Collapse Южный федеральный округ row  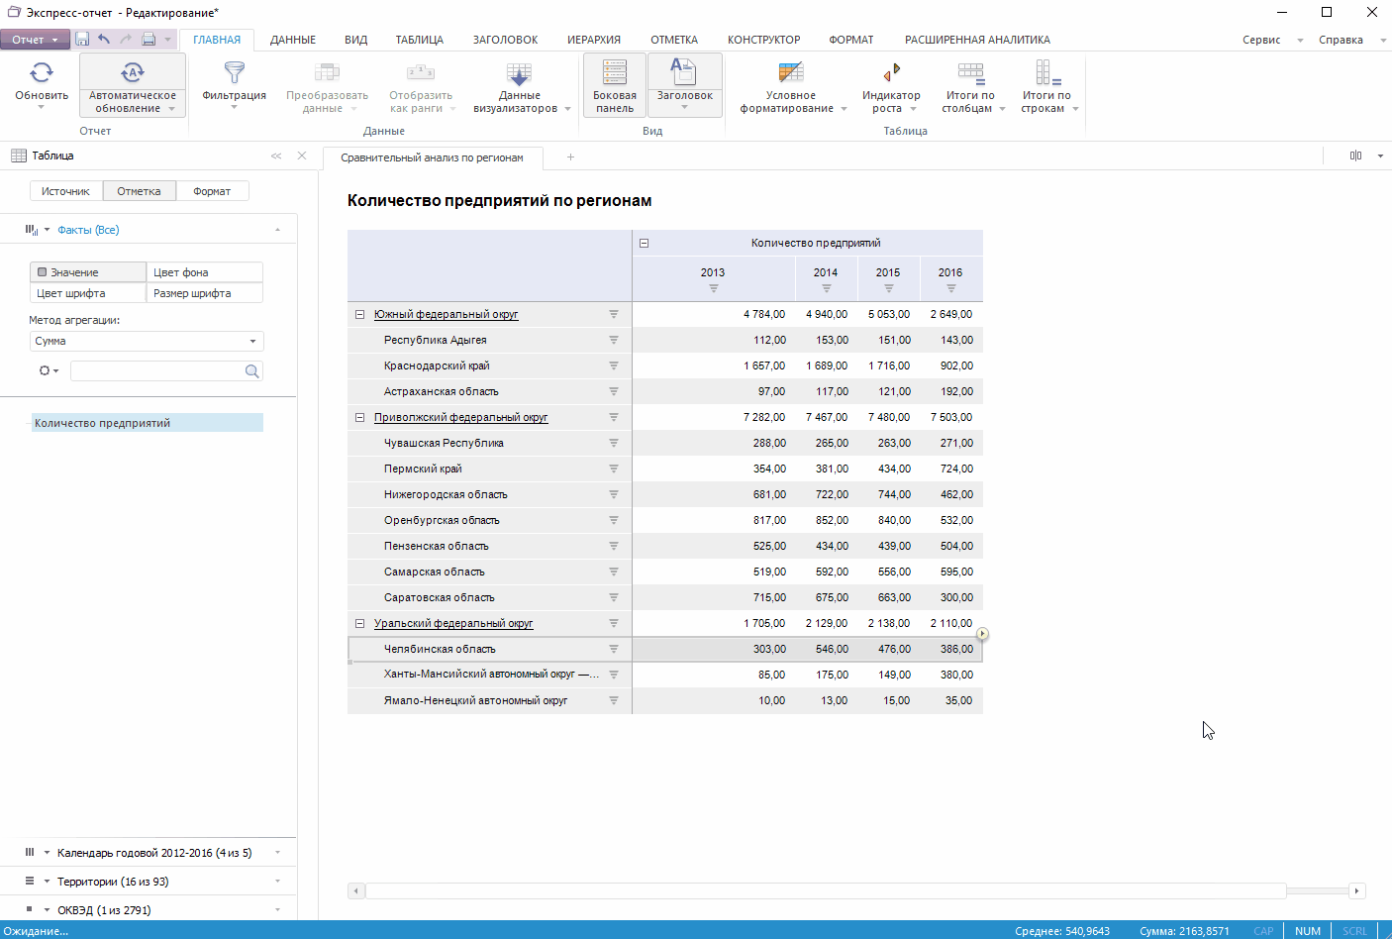(359, 315)
